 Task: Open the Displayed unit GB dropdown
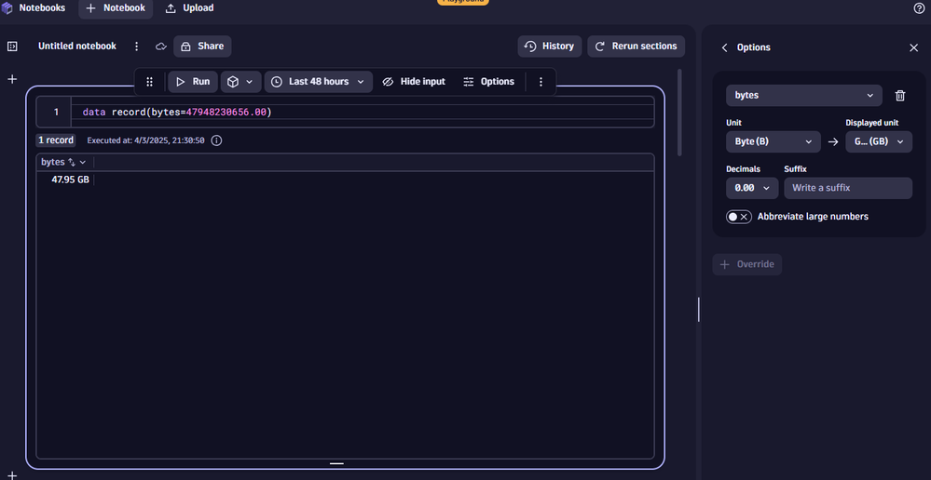(x=878, y=141)
